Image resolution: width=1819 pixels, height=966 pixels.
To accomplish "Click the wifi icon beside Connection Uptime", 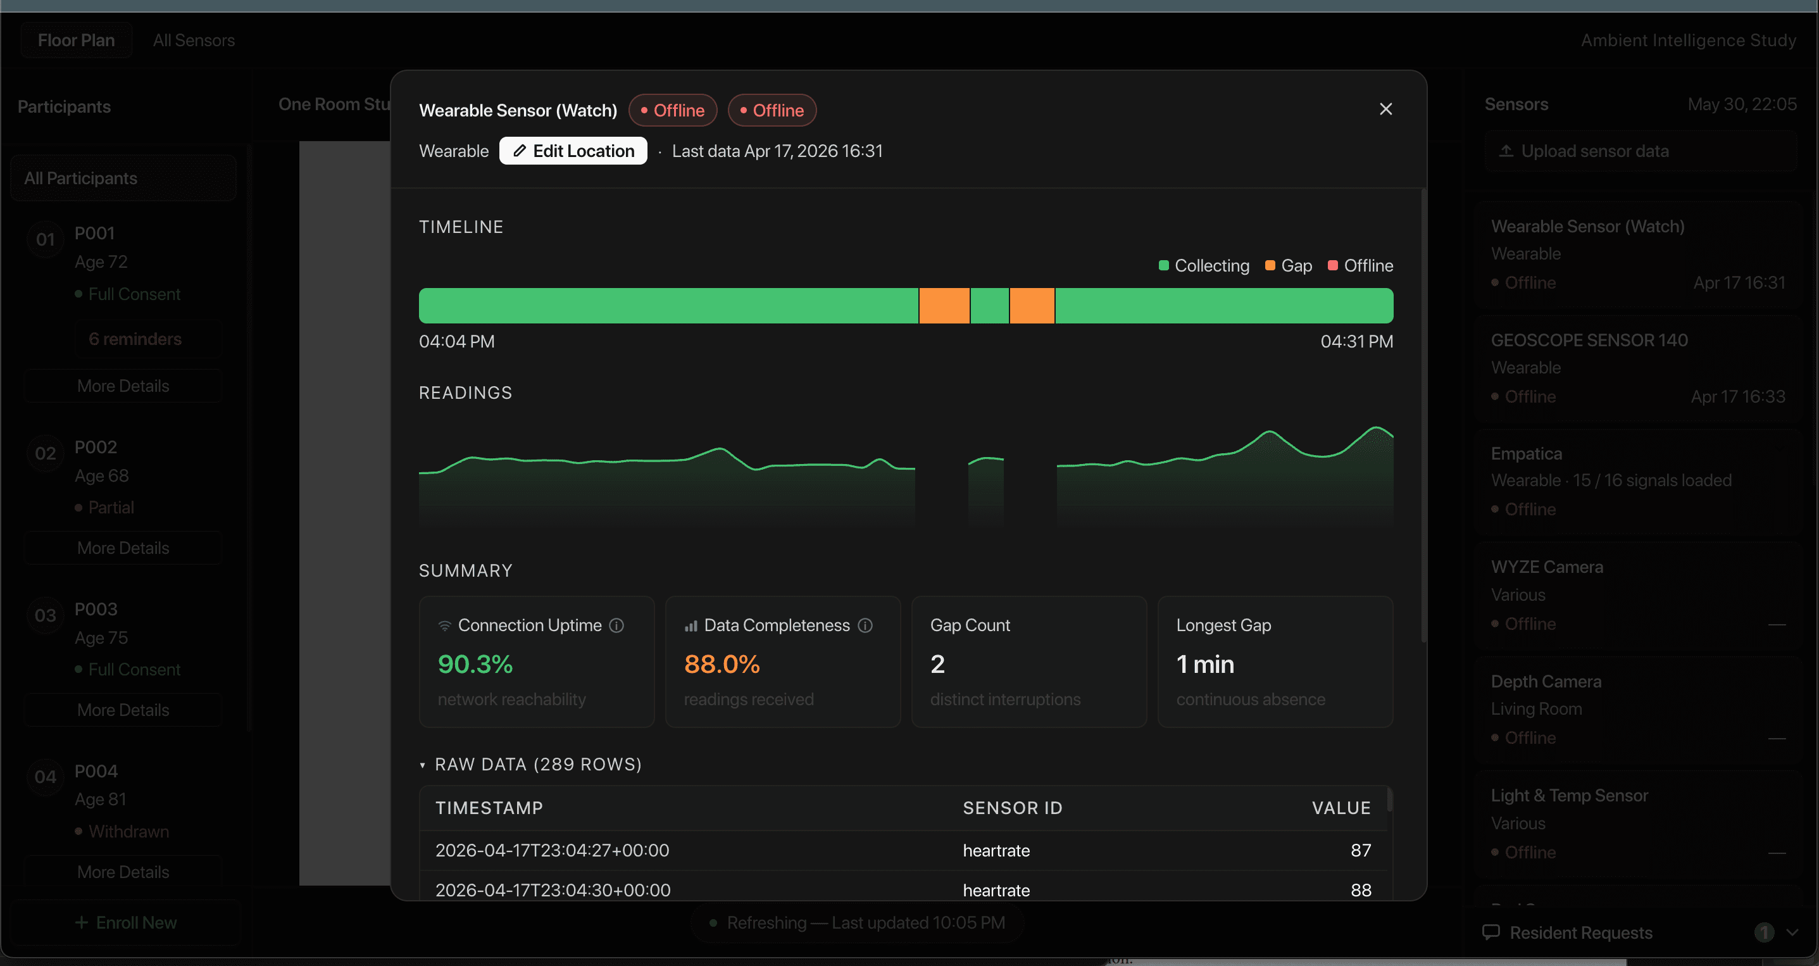I will pyautogui.click(x=444, y=625).
